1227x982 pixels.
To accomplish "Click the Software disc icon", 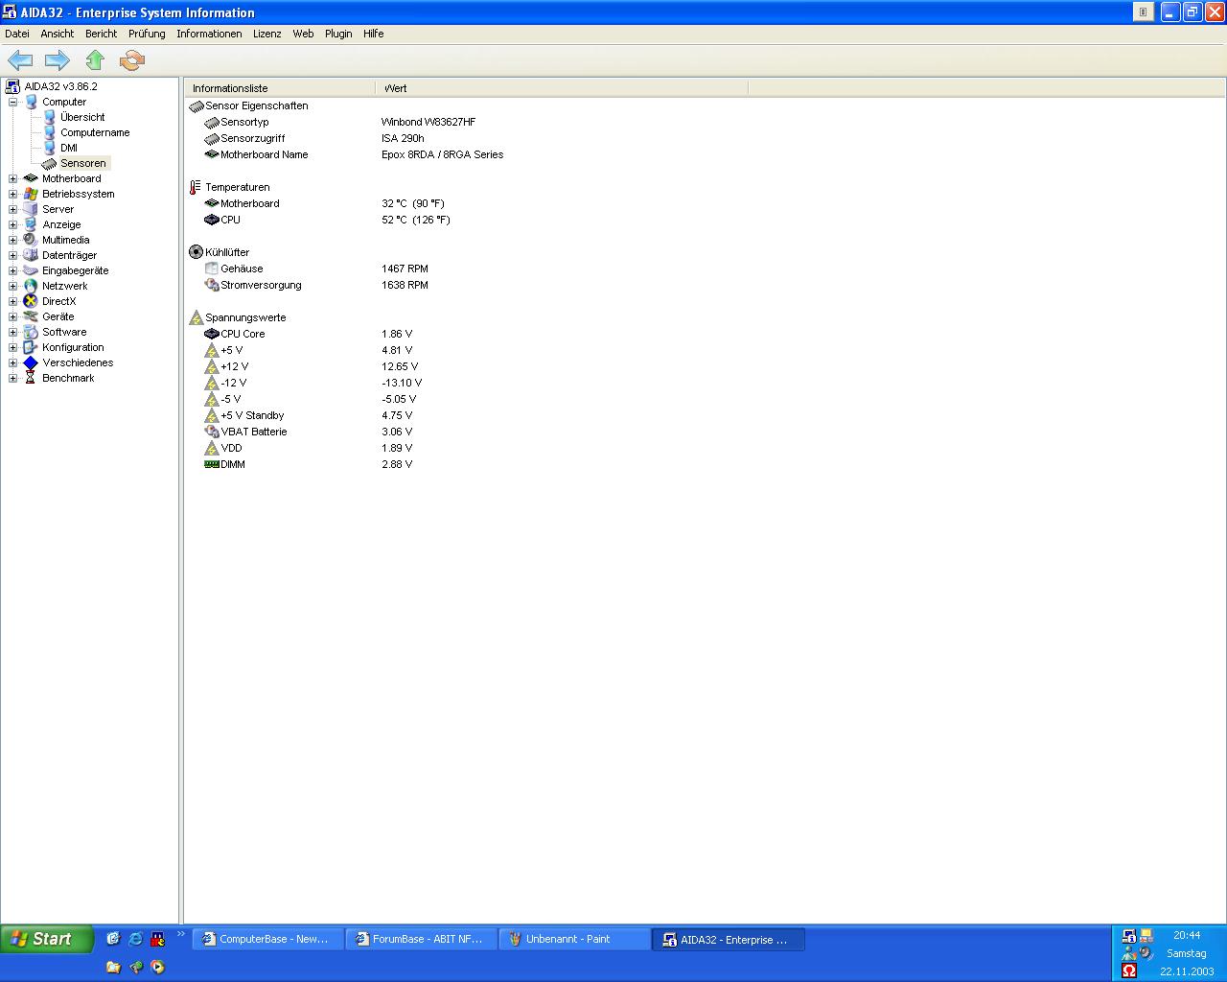I will 31,332.
